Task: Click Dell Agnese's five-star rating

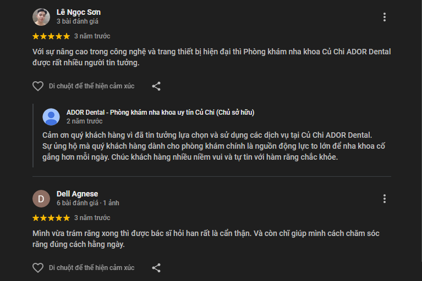Action: coord(51,218)
